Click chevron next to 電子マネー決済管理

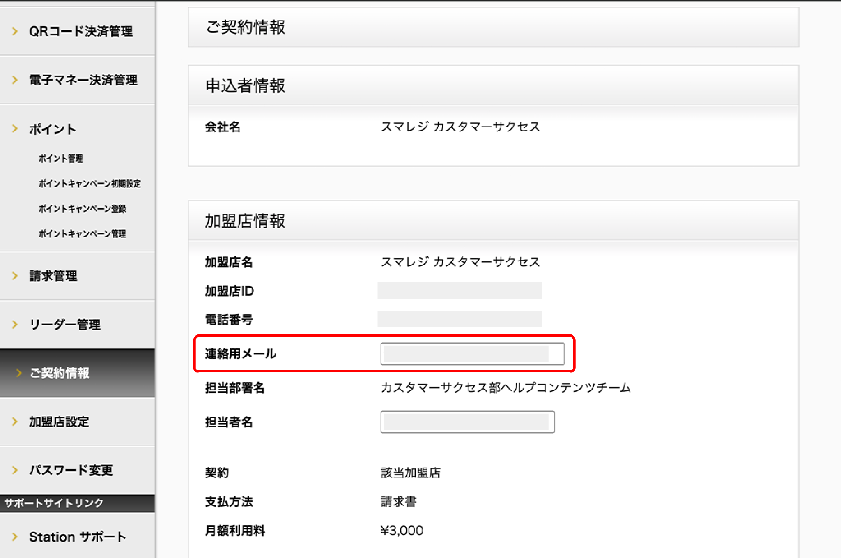pos(15,80)
